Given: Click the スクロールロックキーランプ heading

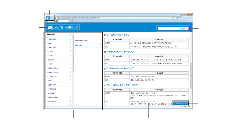Looking at the screenshot, I should (120, 68).
